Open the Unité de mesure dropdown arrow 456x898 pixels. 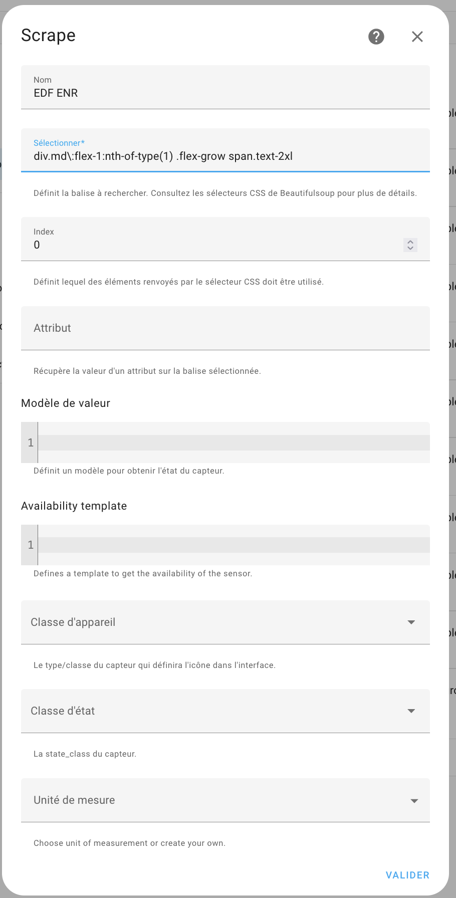tap(414, 801)
